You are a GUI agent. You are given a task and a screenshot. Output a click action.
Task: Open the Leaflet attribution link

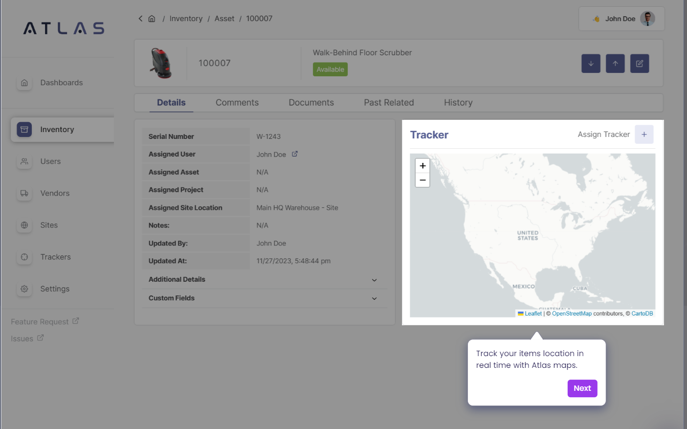(533, 314)
